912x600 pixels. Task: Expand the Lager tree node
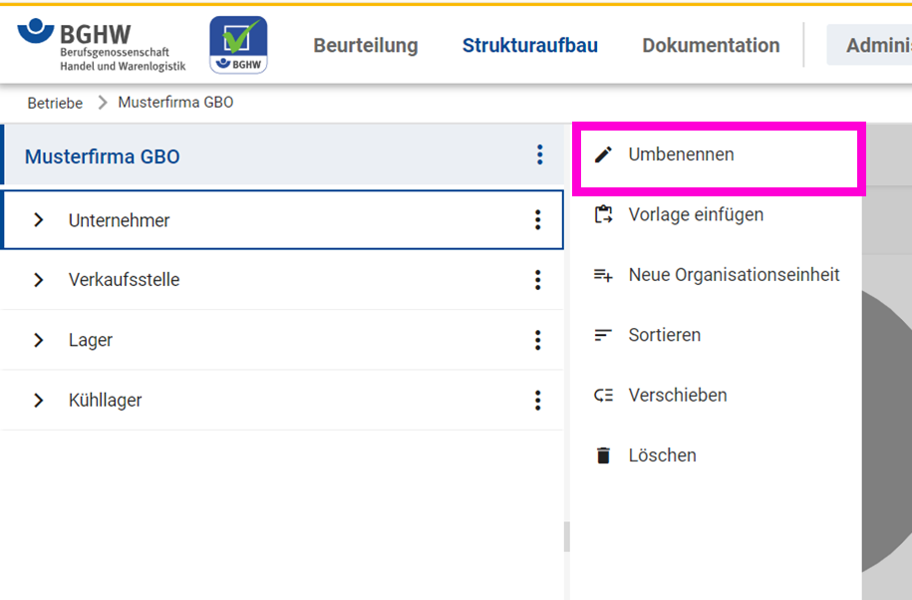(39, 340)
